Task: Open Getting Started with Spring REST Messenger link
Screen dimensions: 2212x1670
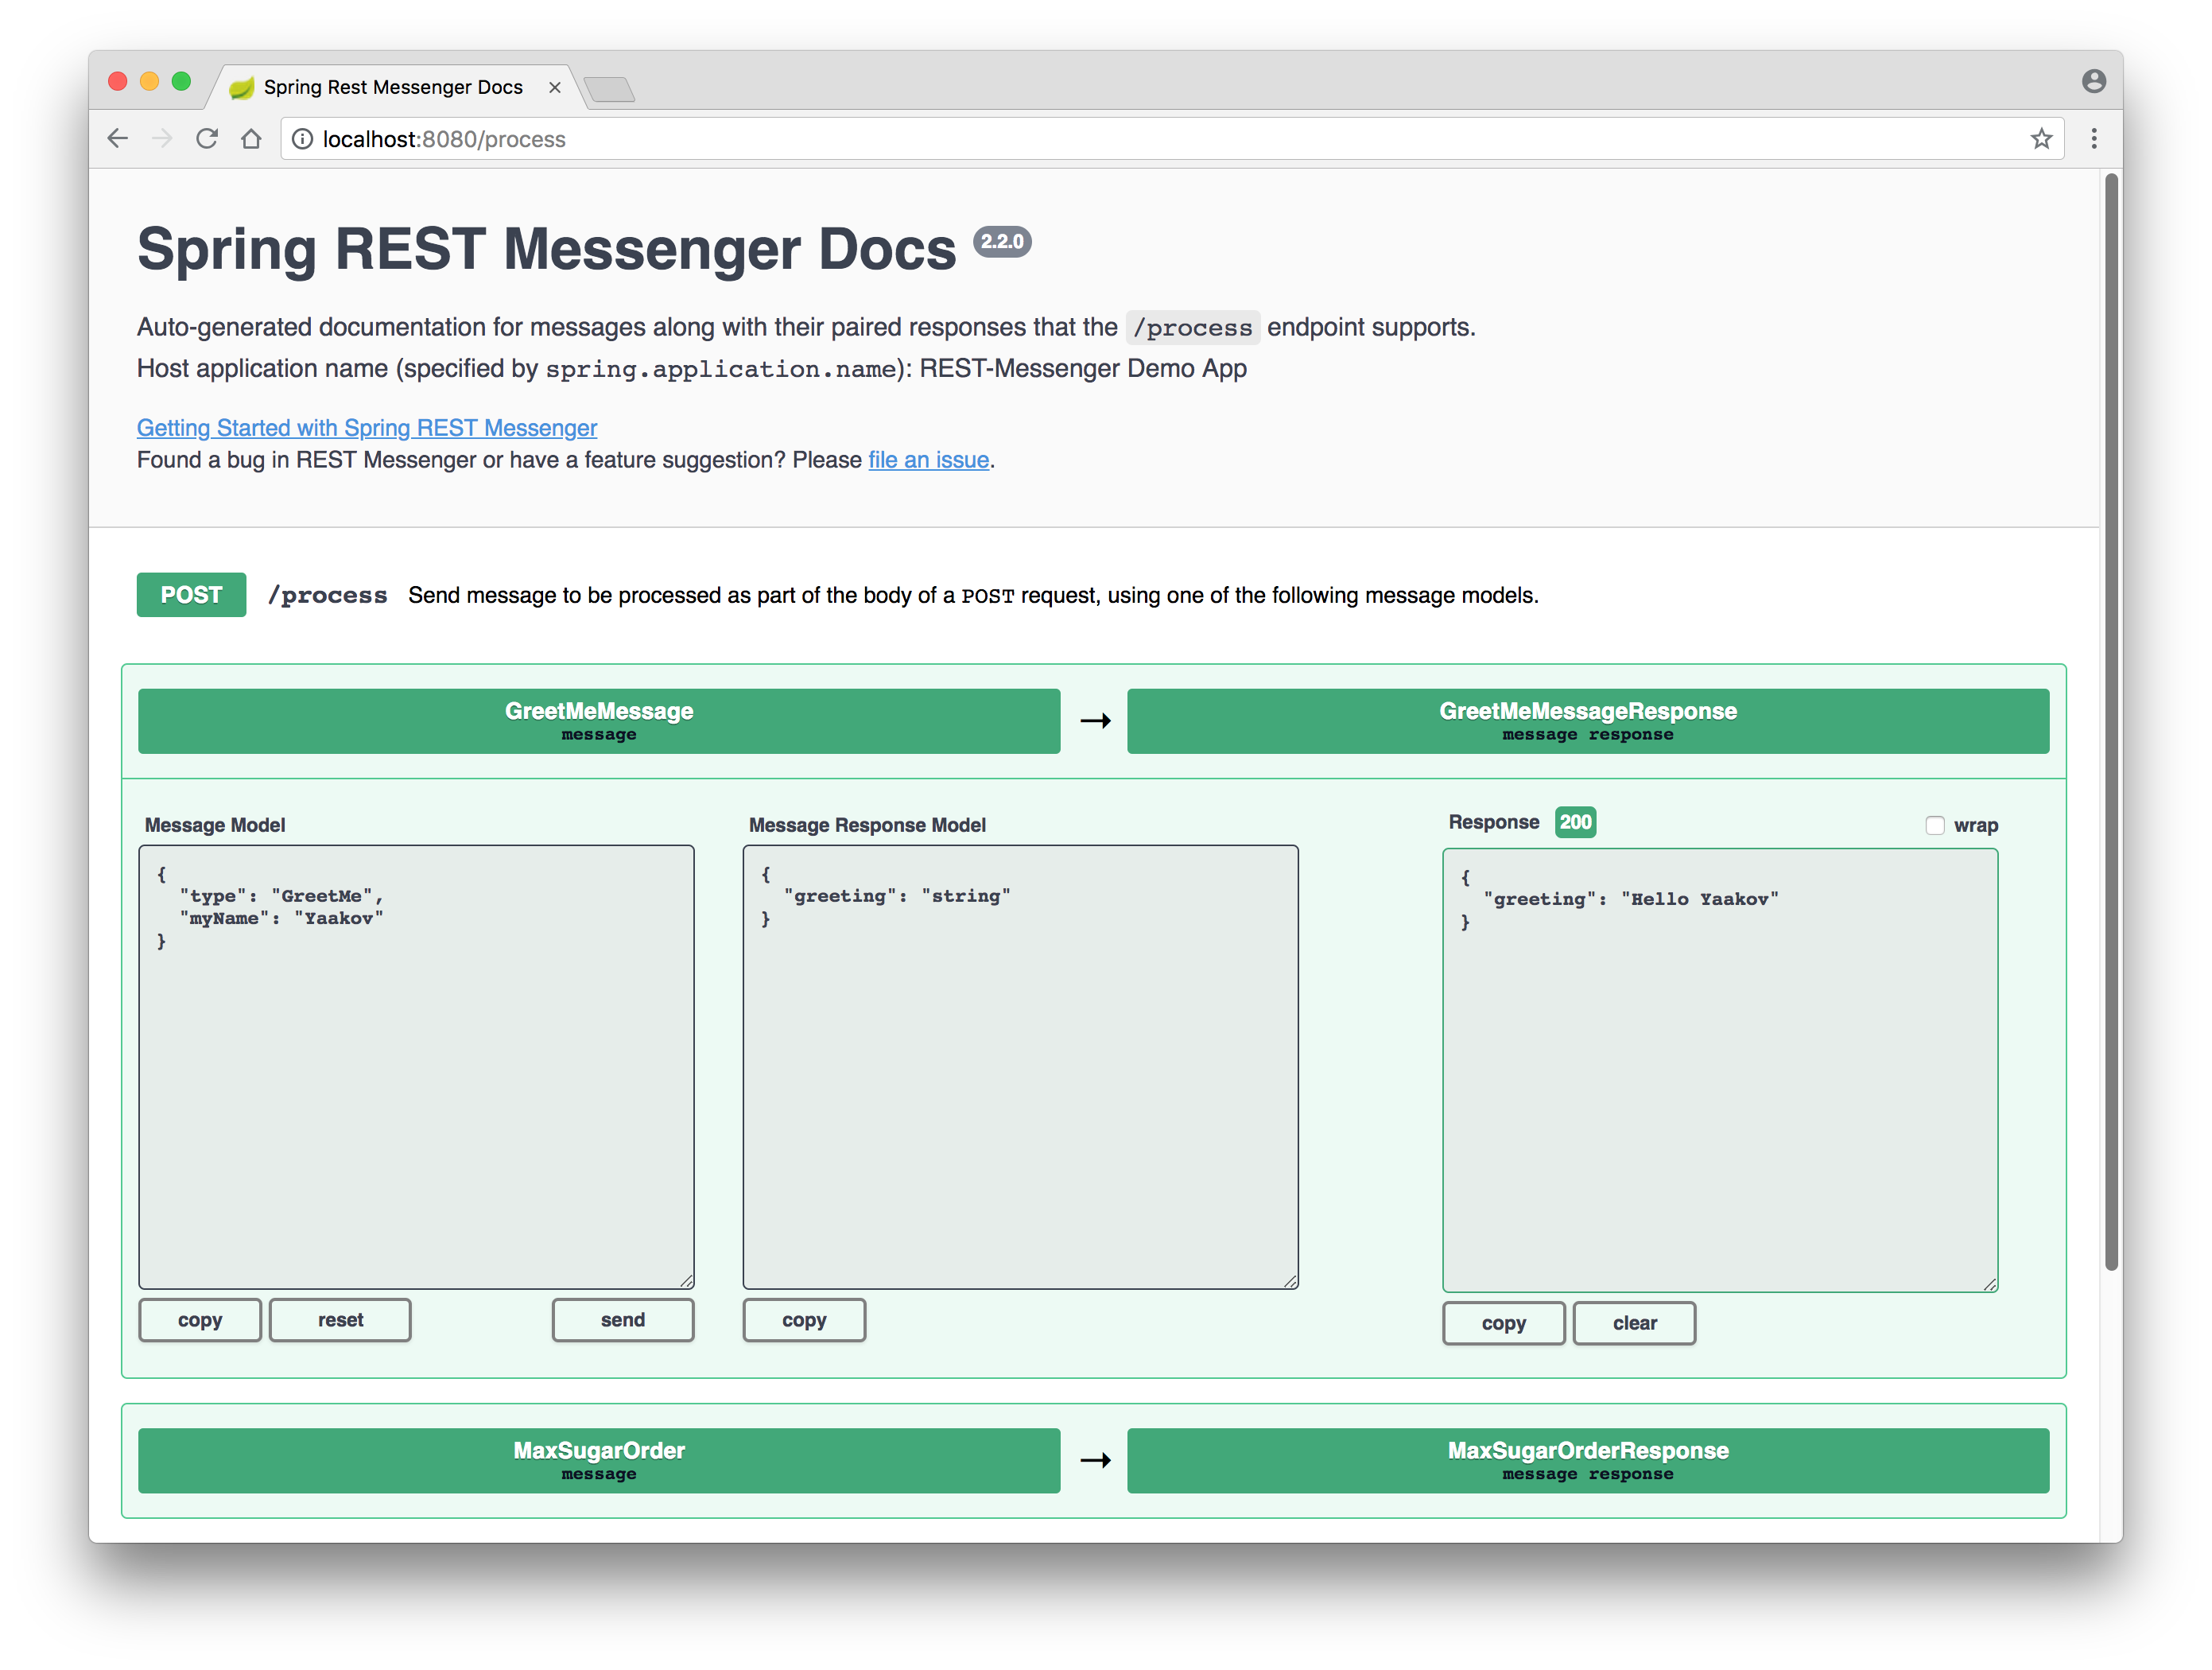Action: 366,428
